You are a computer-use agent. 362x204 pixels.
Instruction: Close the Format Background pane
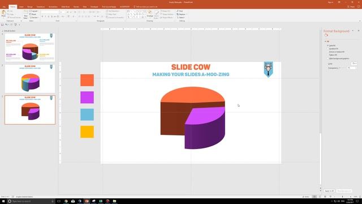pyautogui.click(x=359, y=31)
